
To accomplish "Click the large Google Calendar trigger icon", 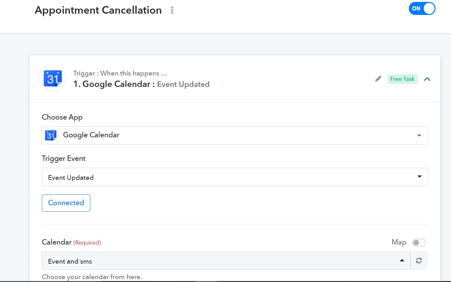I will (x=53, y=79).
